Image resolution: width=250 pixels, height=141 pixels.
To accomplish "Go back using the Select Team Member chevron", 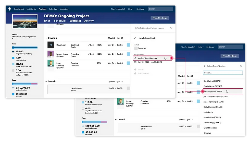I will pos(205,66).
